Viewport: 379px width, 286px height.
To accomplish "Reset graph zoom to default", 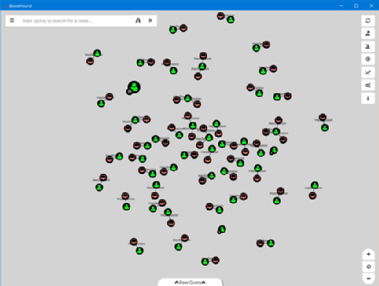I will point(369,266).
